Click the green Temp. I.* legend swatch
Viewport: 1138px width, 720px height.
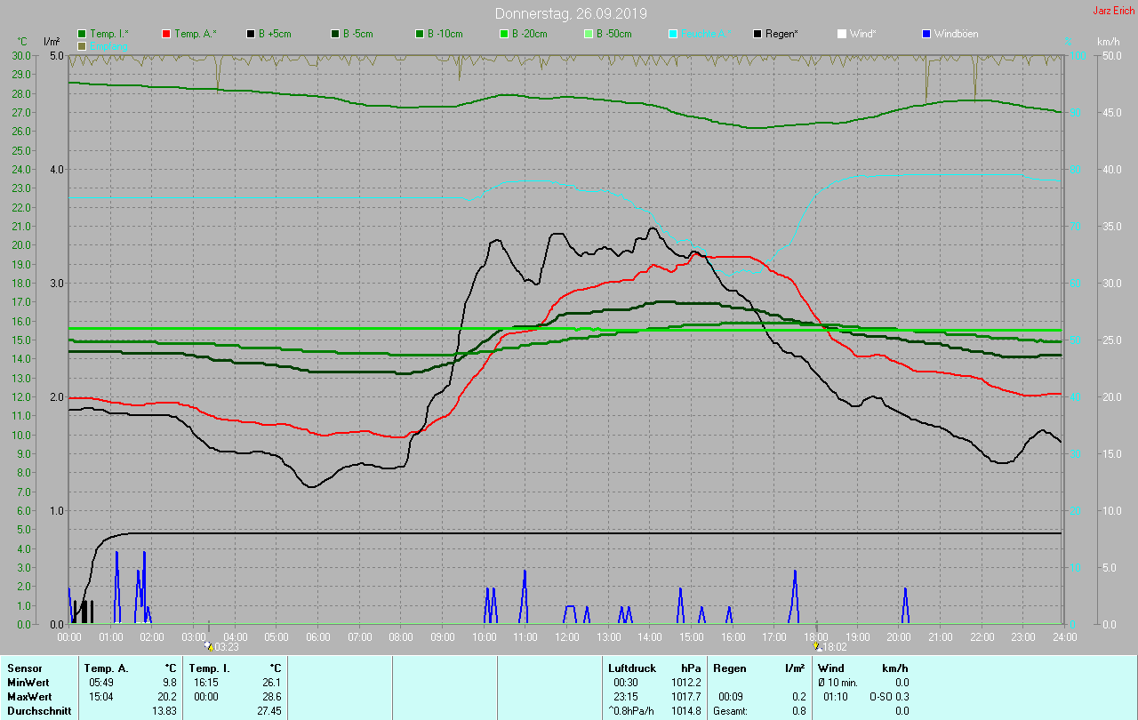83,34
